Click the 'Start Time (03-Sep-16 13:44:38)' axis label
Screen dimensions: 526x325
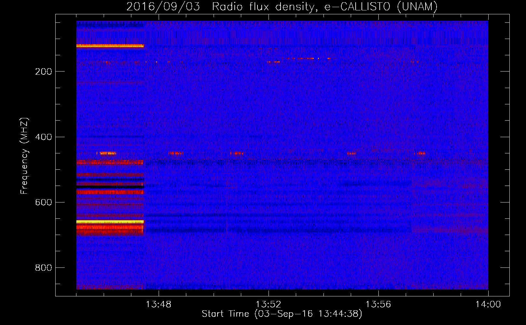pos(282,314)
